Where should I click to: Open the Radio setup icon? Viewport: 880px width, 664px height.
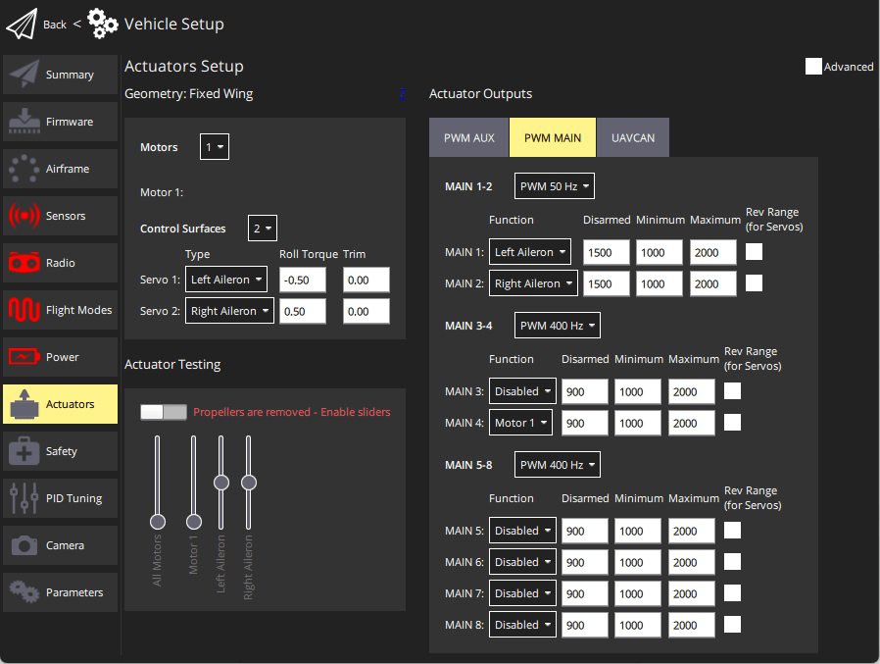pos(24,263)
